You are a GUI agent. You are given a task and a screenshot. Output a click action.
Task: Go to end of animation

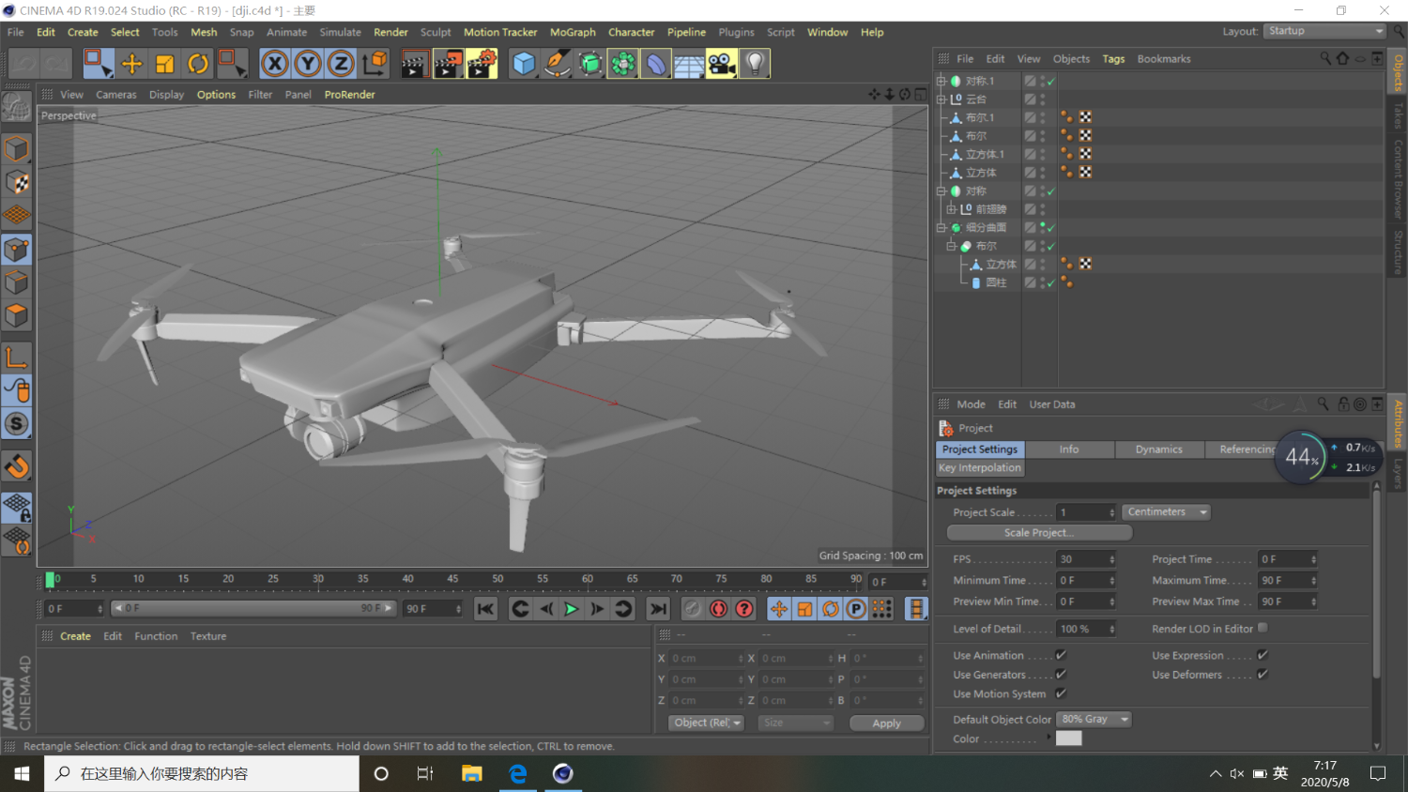658,609
